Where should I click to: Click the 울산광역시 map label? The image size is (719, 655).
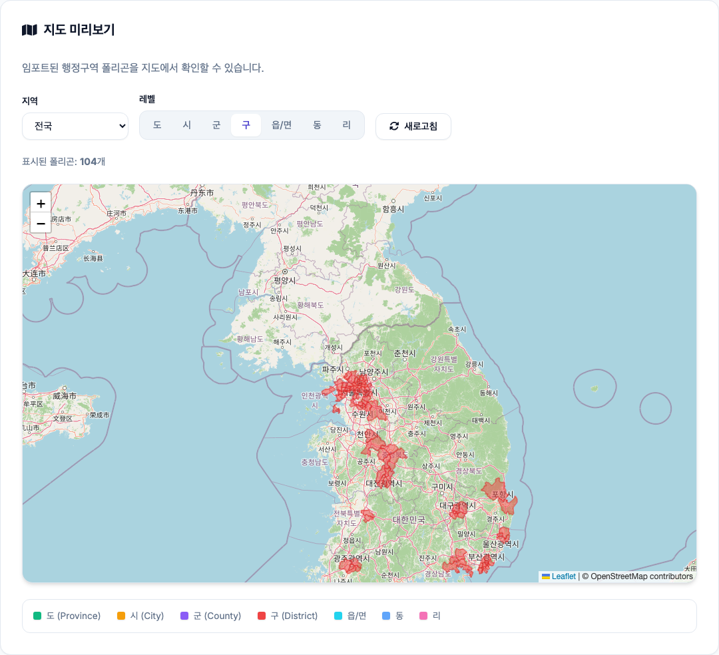point(500,544)
